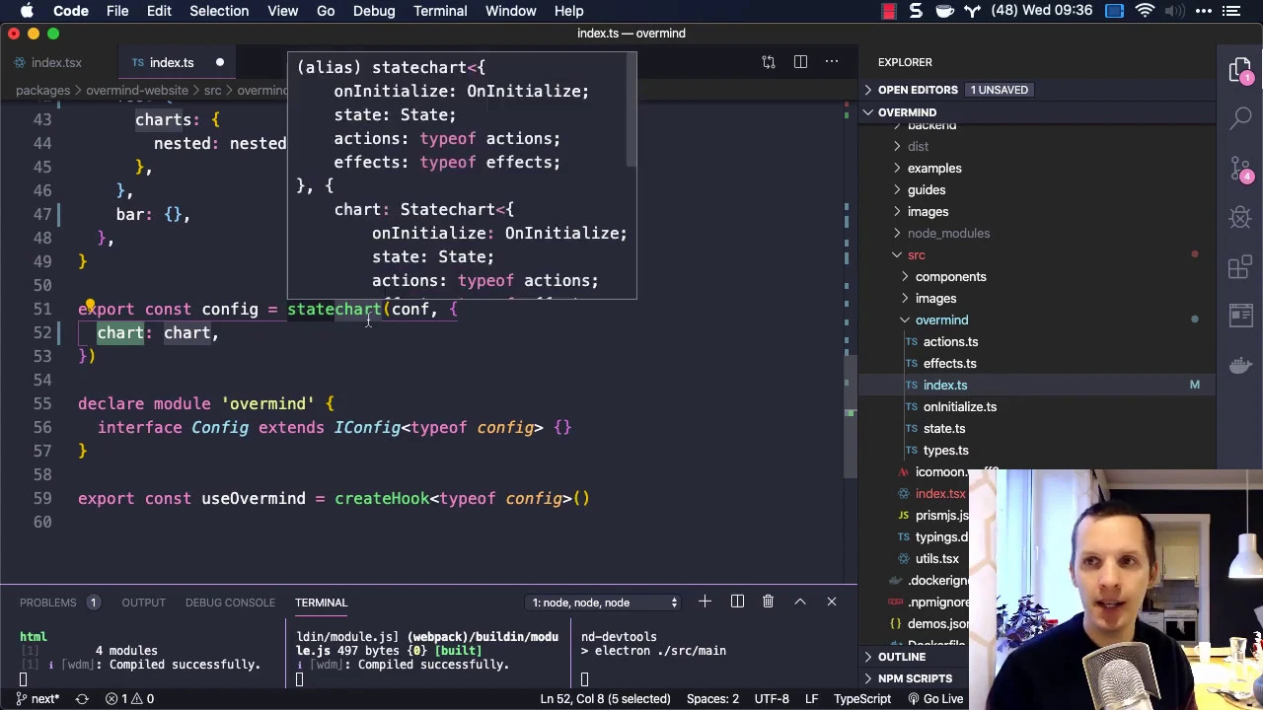Click errors and warnings count in status bar
The height and width of the screenshot is (710, 1263).
point(129,699)
